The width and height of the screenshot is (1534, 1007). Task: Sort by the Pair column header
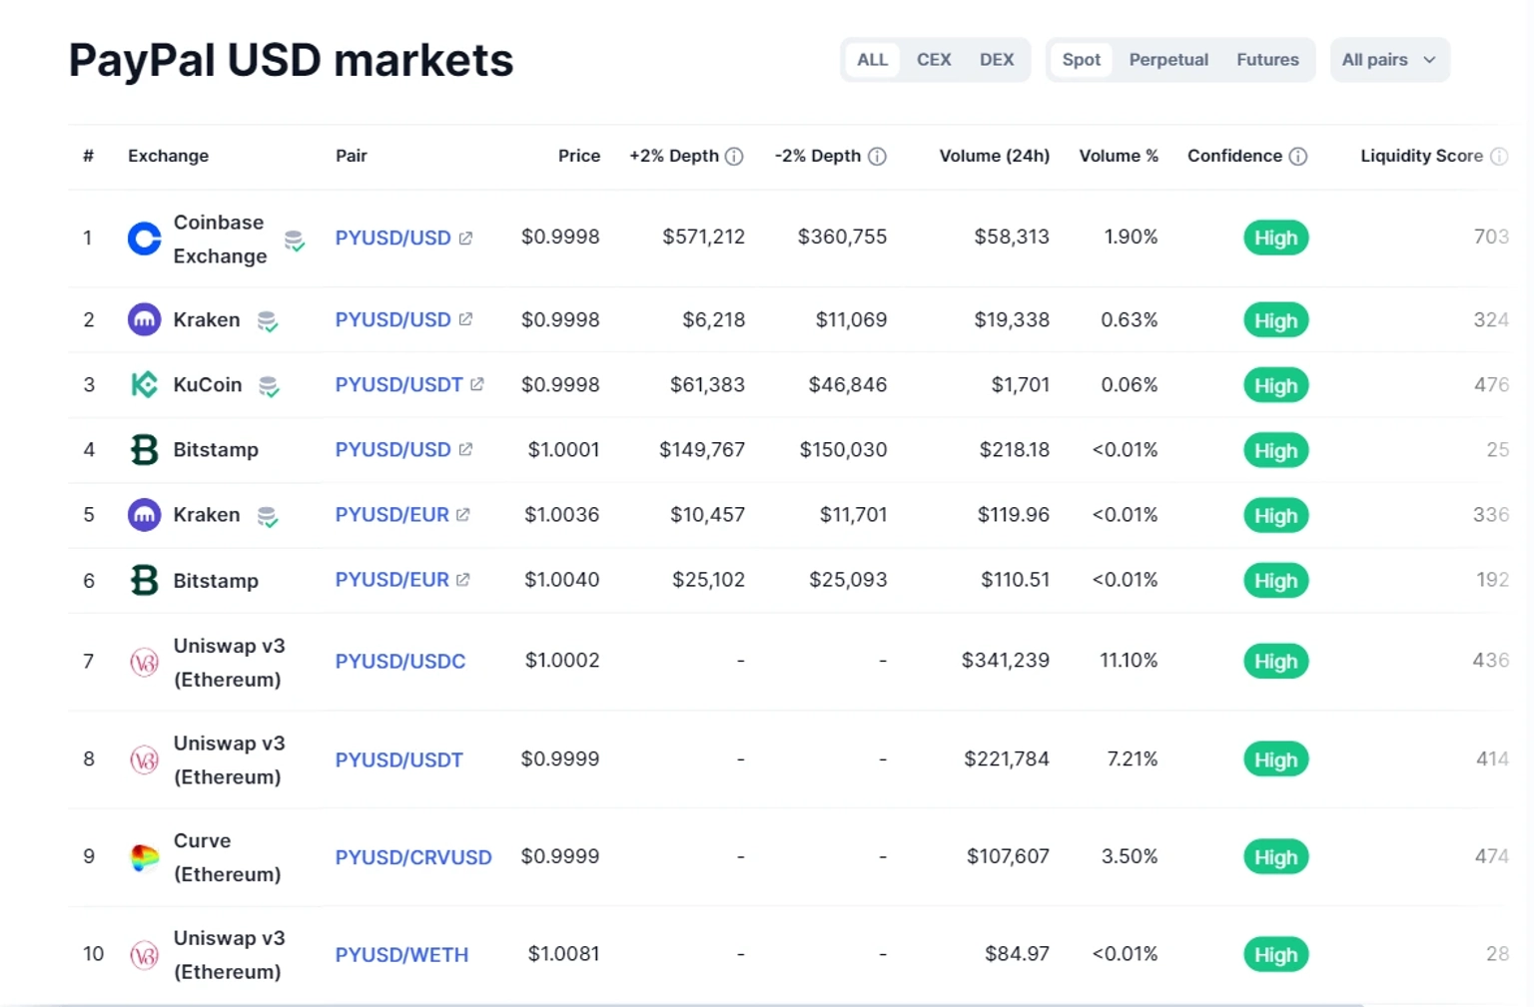[351, 156]
